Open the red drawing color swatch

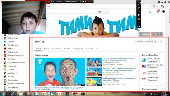139,19
